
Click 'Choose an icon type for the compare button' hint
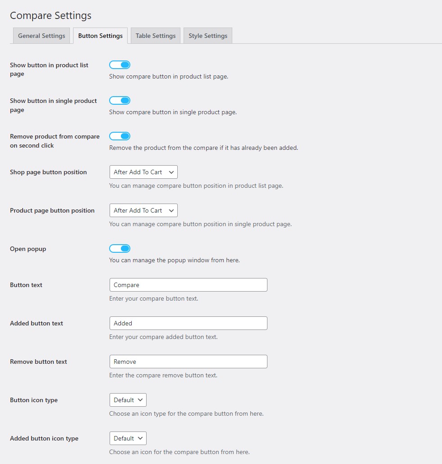[186, 414]
